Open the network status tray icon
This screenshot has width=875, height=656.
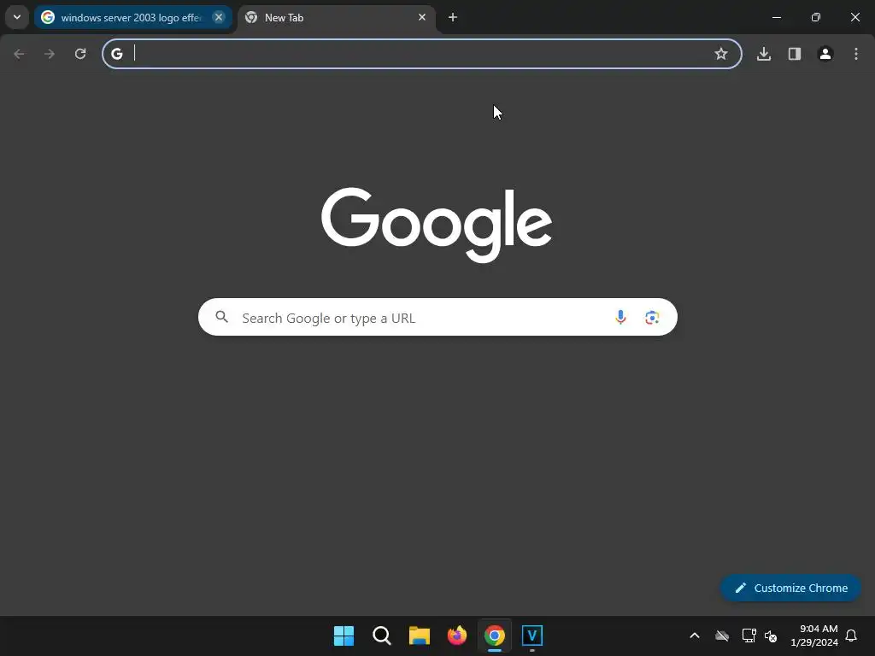[749, 635]
